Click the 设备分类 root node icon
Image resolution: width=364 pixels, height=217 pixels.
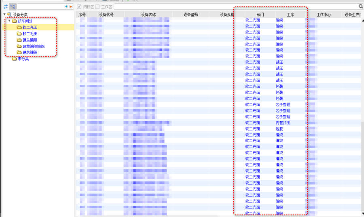(9, 15)
